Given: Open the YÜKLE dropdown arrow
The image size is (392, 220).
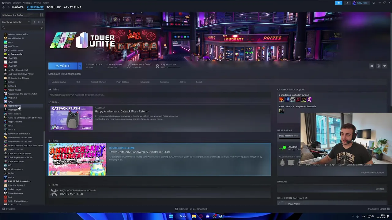Looking at the screenshot, I should (x=80, y=66).
